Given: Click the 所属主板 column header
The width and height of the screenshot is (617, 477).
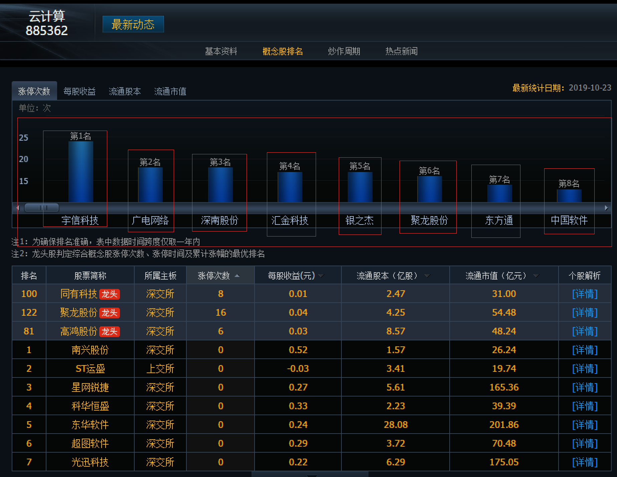Looking at the screenshot, I should (x=160, y=276).
